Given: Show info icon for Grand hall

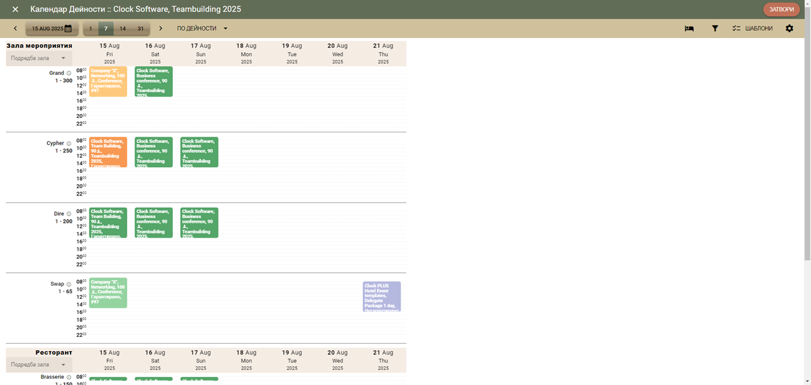Looking at the screenshot, I should tap(69, 73).
